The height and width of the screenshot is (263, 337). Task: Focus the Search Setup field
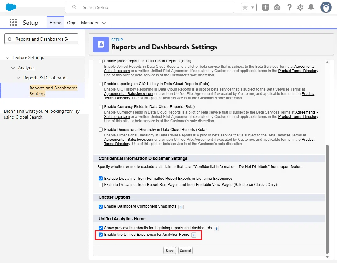pyautogui.click(x=149, y=7)
